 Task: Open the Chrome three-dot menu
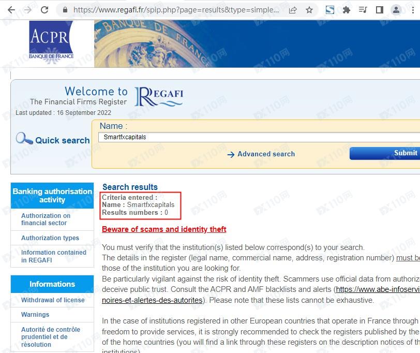413,10
